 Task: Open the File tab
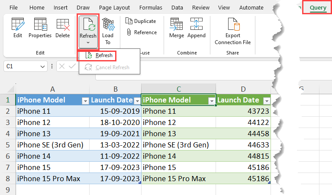coord(13,8)
